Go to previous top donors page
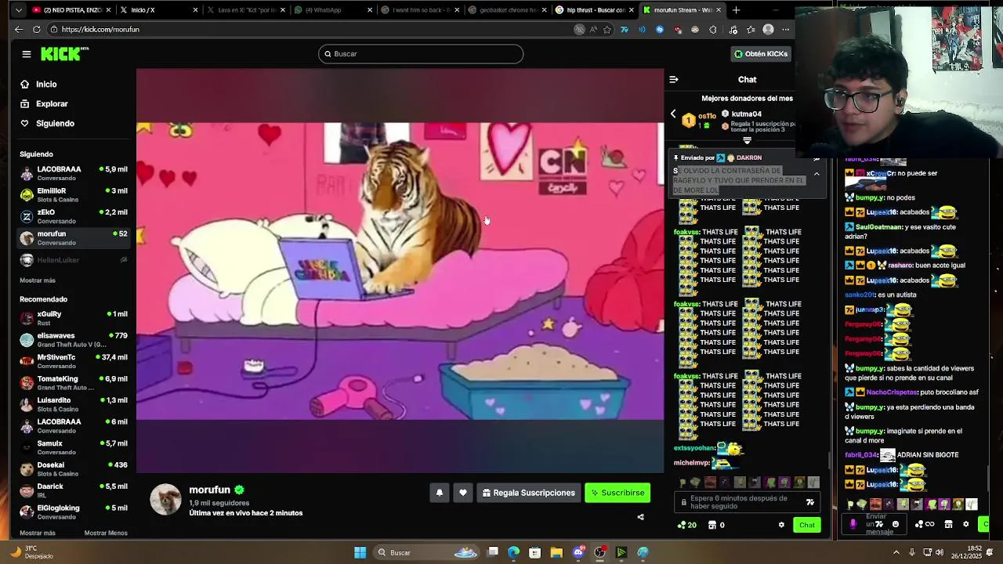This screenshot has width=1003, height=564. (673, 114)
